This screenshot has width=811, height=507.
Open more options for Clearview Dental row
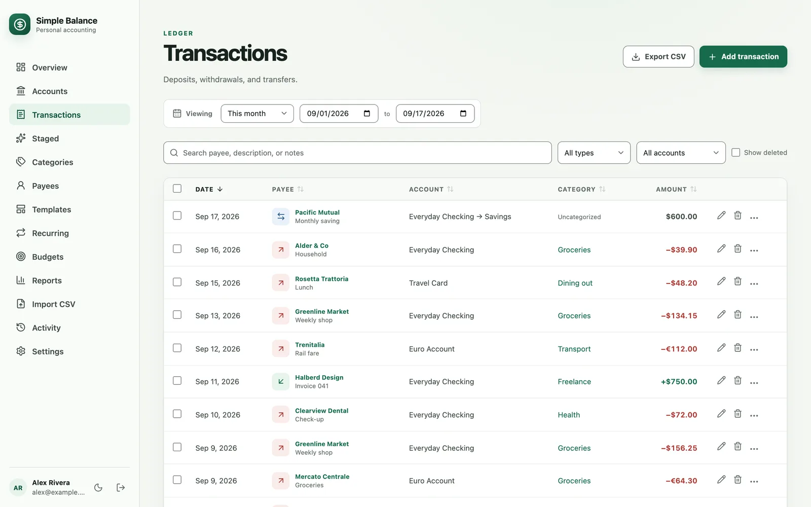click(754, 415)
